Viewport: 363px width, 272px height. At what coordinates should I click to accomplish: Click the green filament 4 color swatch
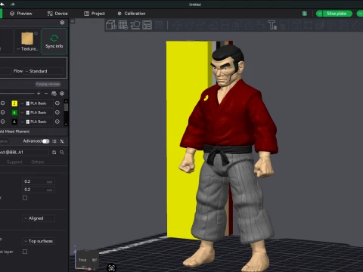point(14,113)
